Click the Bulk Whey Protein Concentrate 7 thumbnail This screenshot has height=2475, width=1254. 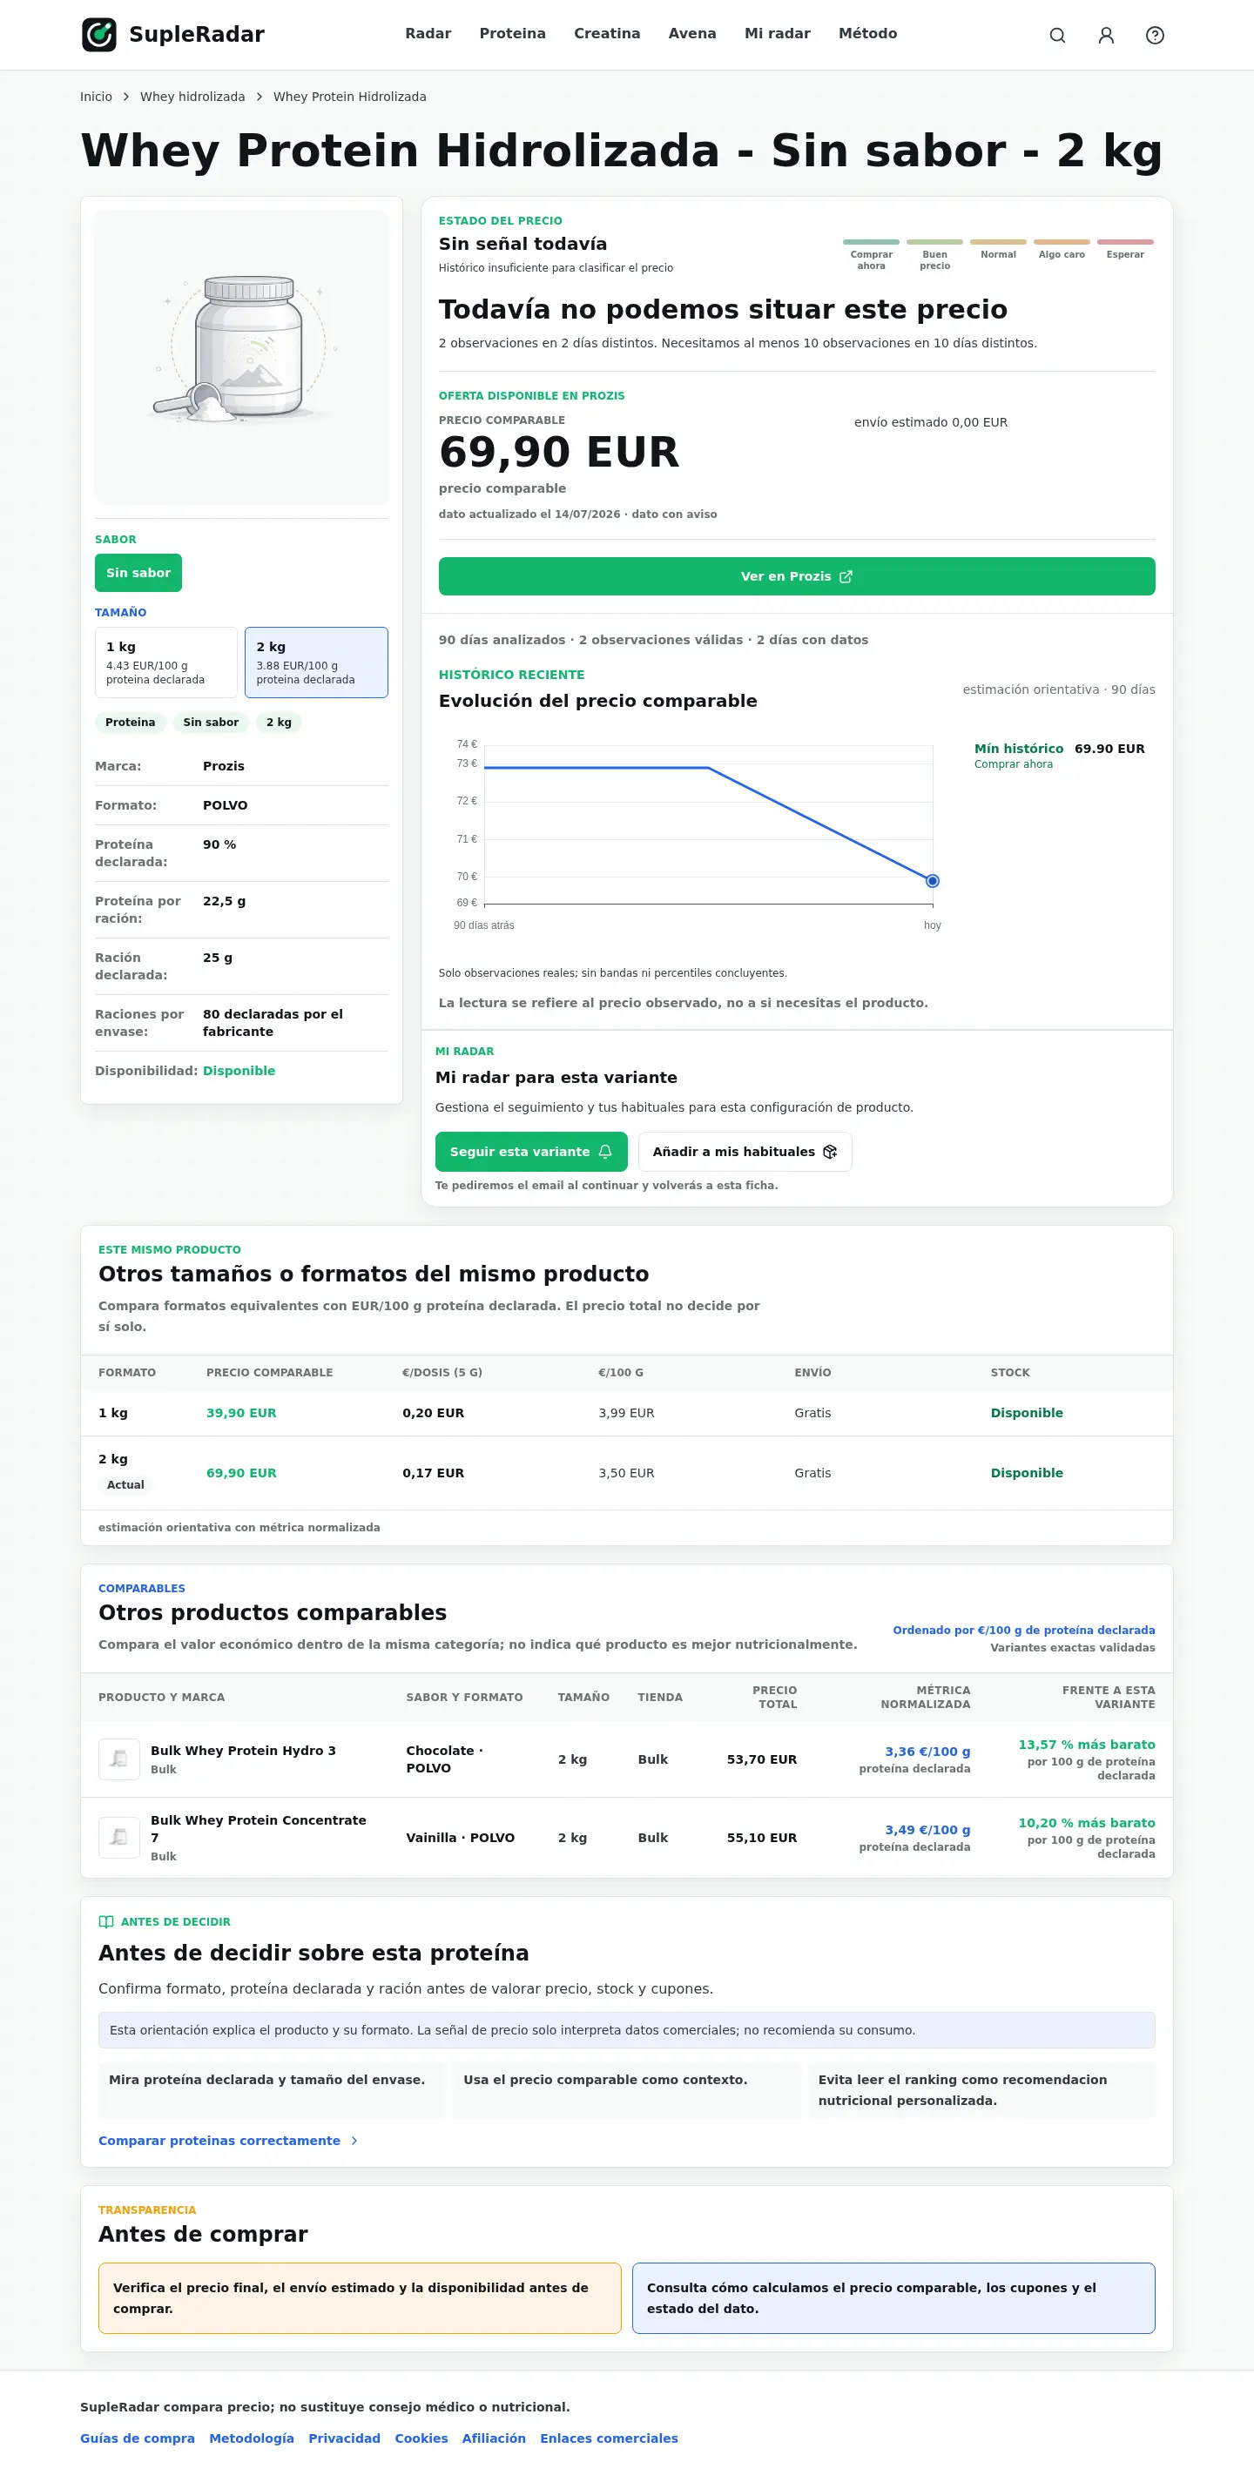119,1837
